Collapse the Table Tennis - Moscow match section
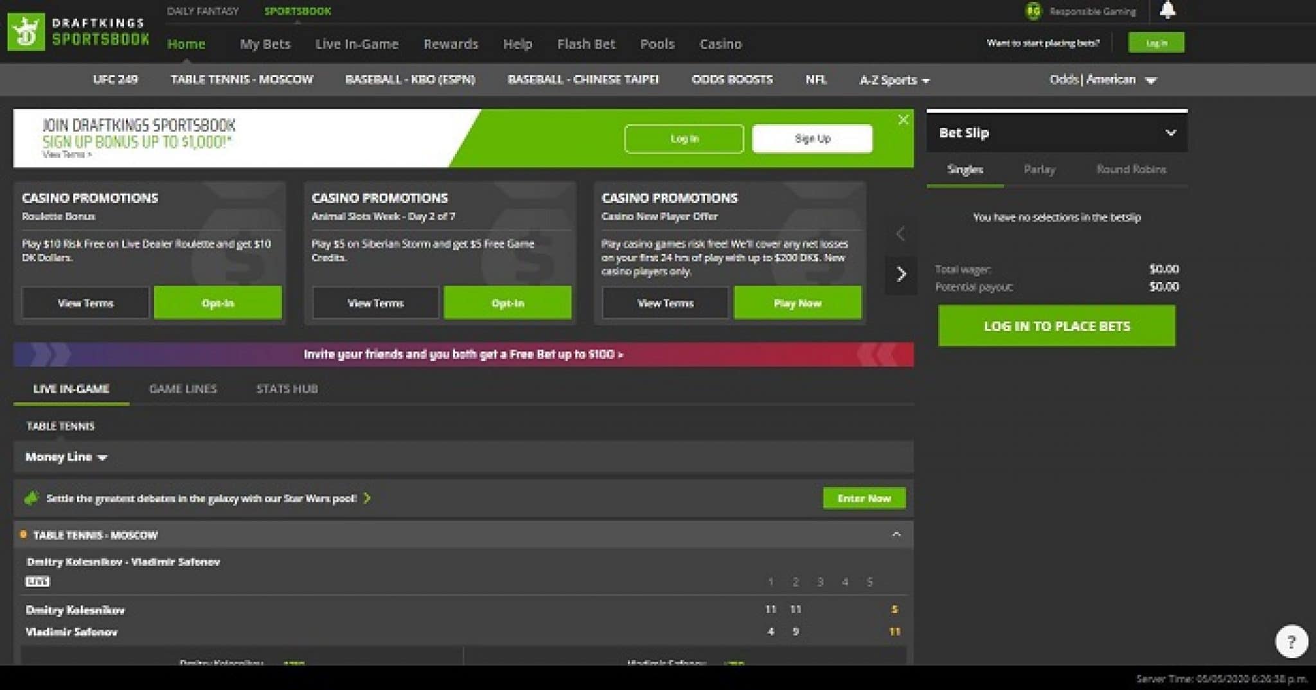The height and width of the screenshot is (690, 1316). tap(896, 534)
